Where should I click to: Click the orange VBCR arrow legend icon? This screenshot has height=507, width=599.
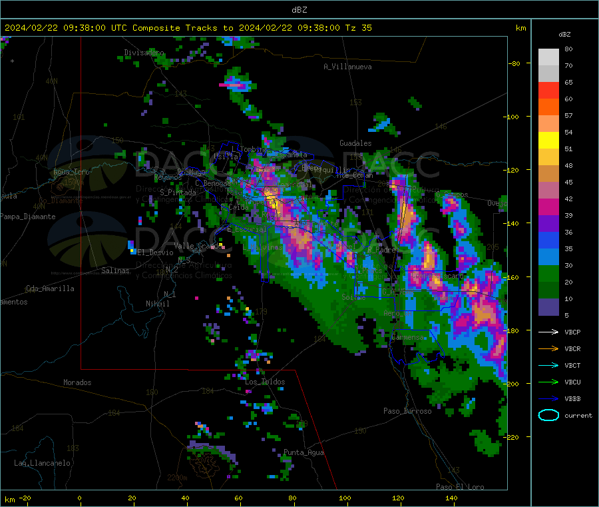[548, 348]
